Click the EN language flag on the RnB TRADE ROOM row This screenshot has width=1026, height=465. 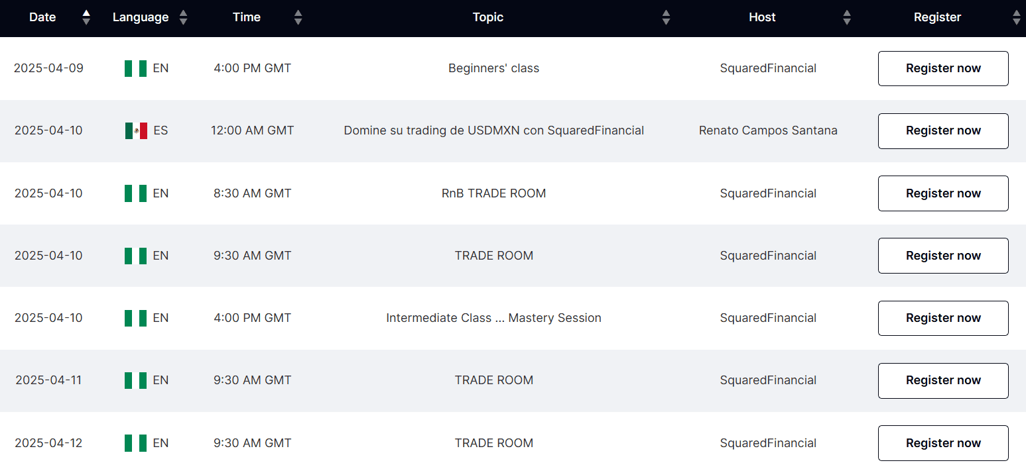[135, 193]
